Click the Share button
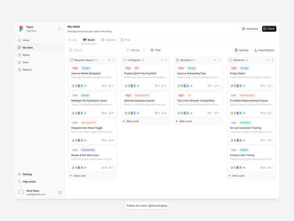Image resolution: width=294 pixels, height=221 pixels. tap(269, 29)
